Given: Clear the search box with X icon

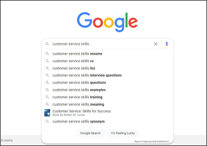Looking at the screenshot, I should click(x=156, y=44).
